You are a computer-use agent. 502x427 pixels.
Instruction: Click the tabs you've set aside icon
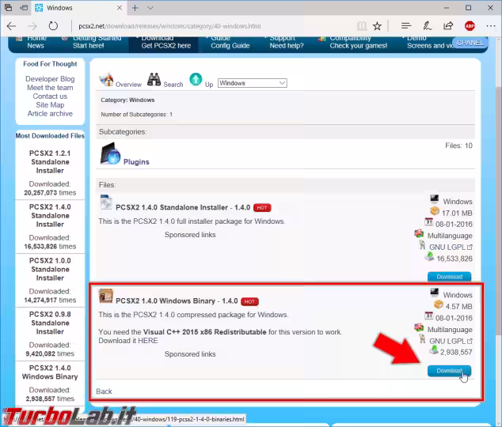click(x=8, y=8)
